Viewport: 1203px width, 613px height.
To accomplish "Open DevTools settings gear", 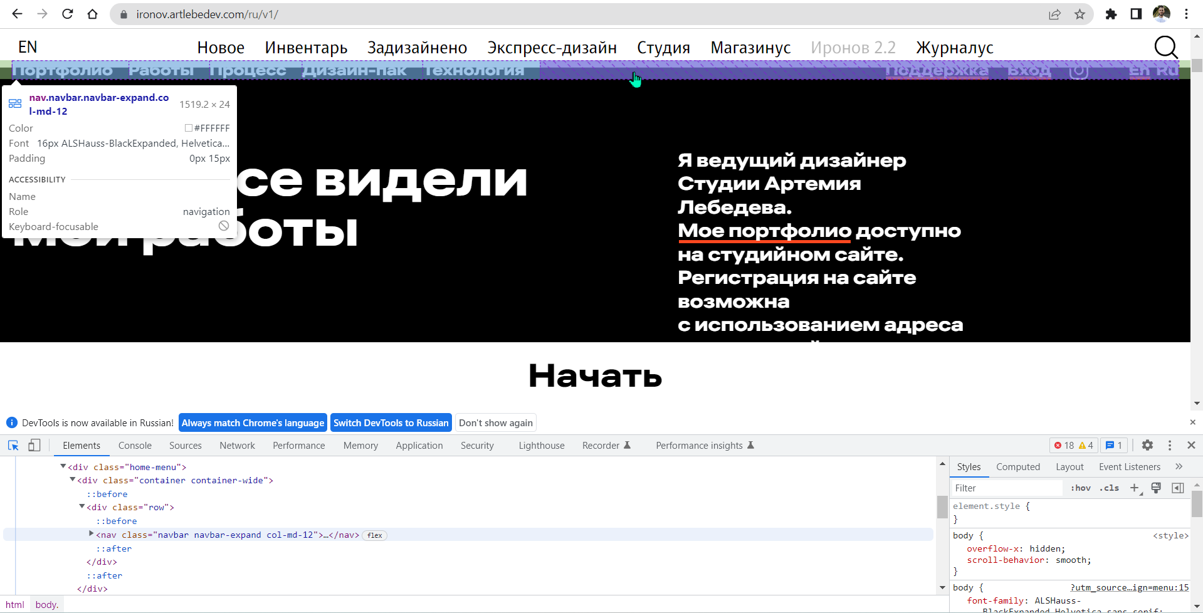I will pos(1147,445).
